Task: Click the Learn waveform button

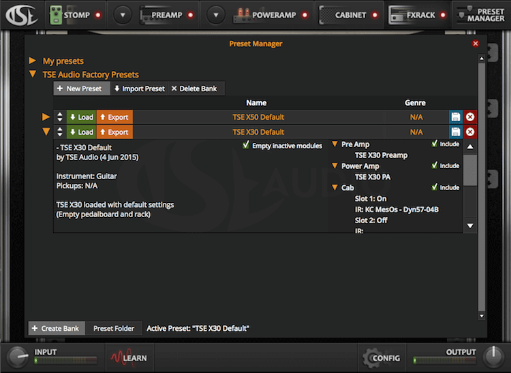Action: (x=129, y=358)
